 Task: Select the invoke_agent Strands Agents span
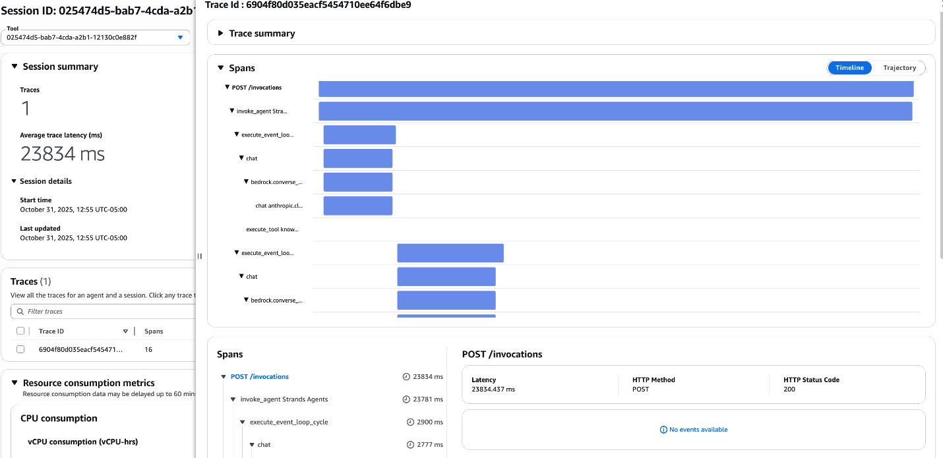click(x=284, y=399)
